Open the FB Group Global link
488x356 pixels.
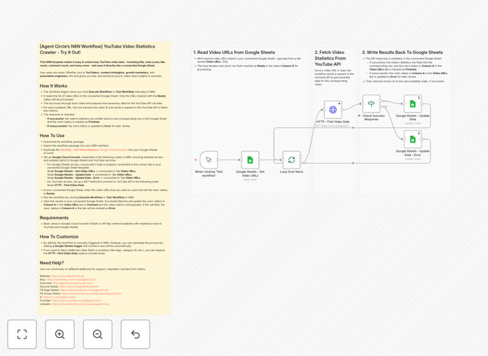(91, 294)
